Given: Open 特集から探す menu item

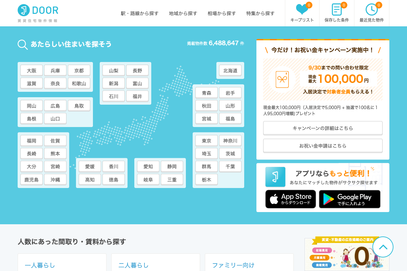Looking at the screenshot, I should 260,14.
